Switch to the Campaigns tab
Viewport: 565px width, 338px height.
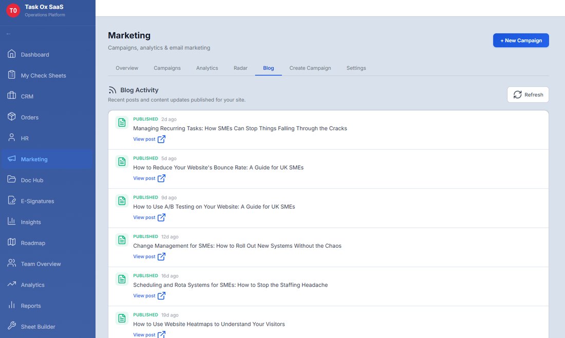tap(167, 68)
